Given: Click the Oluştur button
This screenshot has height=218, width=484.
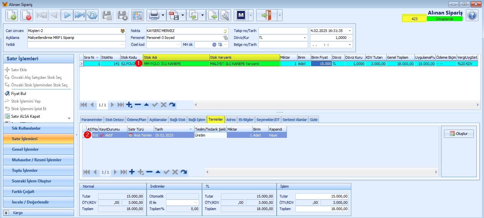Looking at the screenshot, I should coord(459,134).
